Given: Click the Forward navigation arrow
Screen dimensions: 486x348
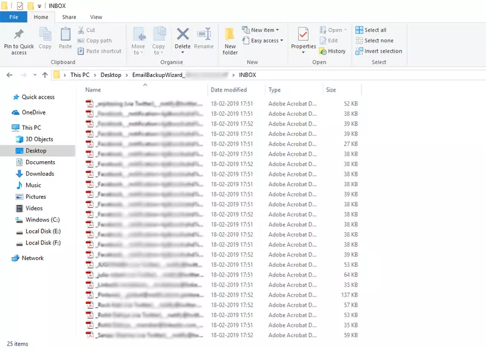Looking at the screenshot, I should [24, 75].
